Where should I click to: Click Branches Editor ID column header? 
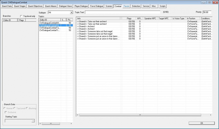[10, 20]
